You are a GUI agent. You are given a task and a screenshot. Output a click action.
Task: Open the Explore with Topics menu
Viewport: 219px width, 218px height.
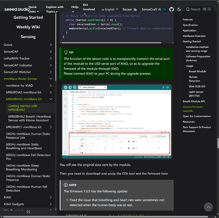pyautogui.click(x=55, y=9)
